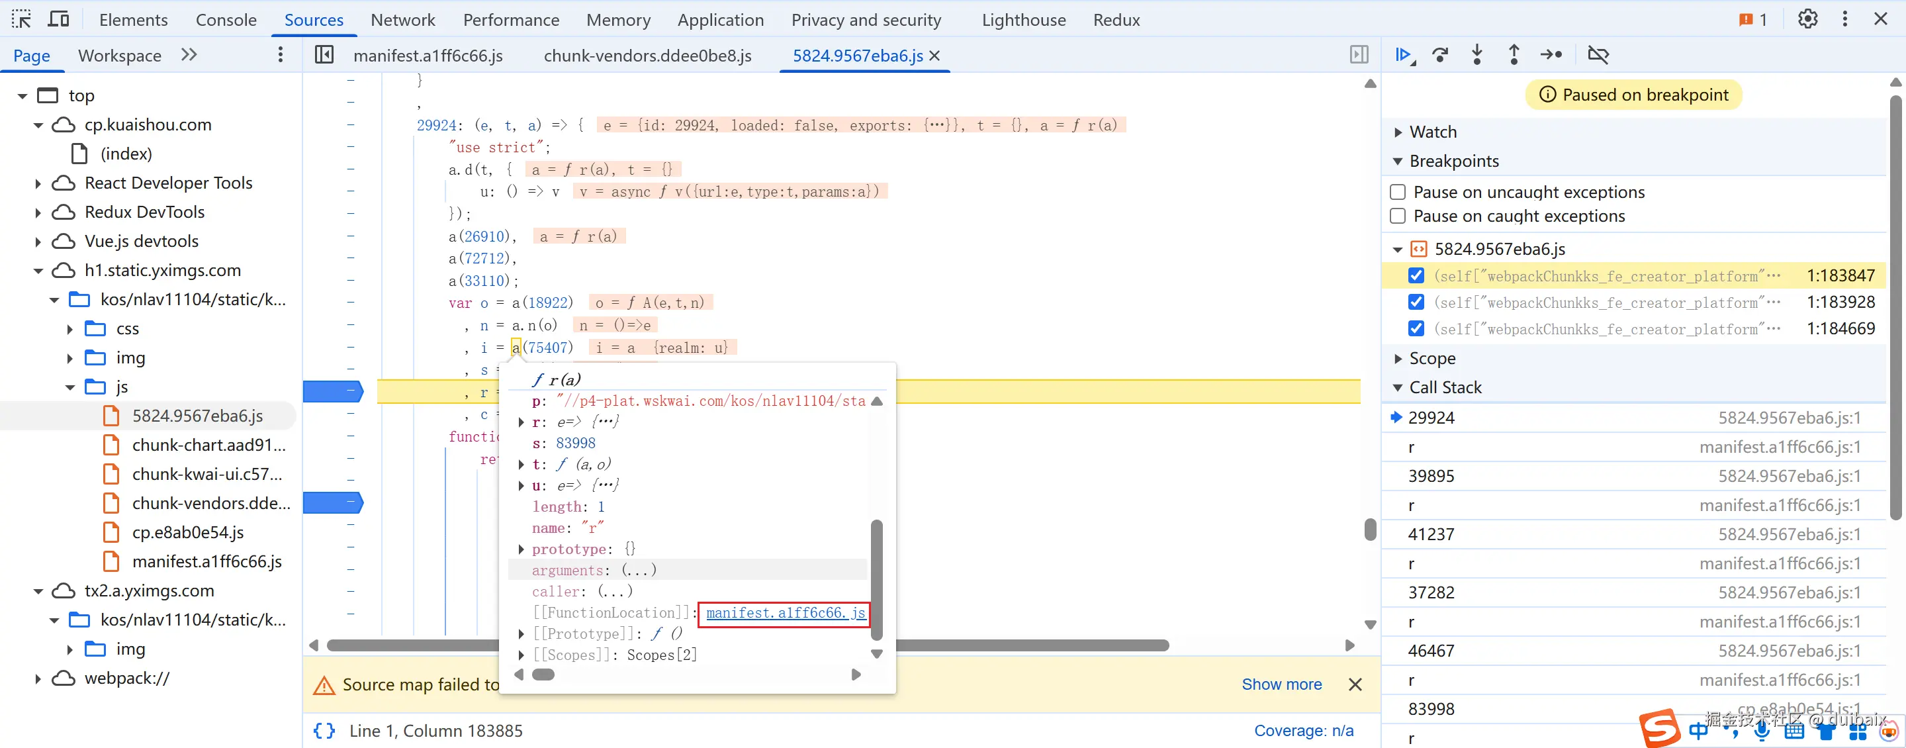This screenshot has width=1906, height=748.
Task: Click the Step into function icon
Action: click(1477, 55)
